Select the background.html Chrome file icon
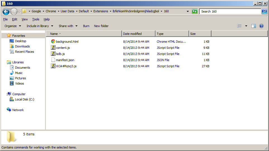269x151 pixels. tap(53, 42)
